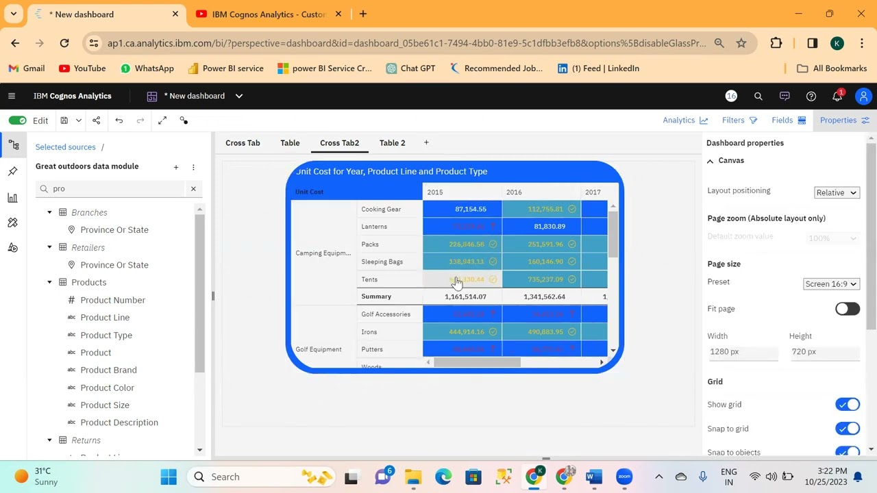
Task: Switch to the Table 2 tab
Action: [x=392, y=143]
